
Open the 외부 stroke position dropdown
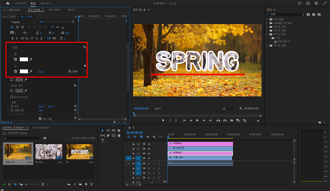(76, 71)
